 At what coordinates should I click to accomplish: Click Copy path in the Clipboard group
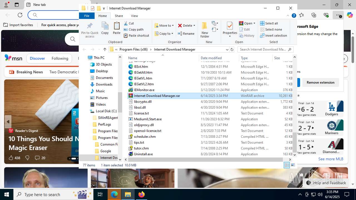click(x=133, y=29)
